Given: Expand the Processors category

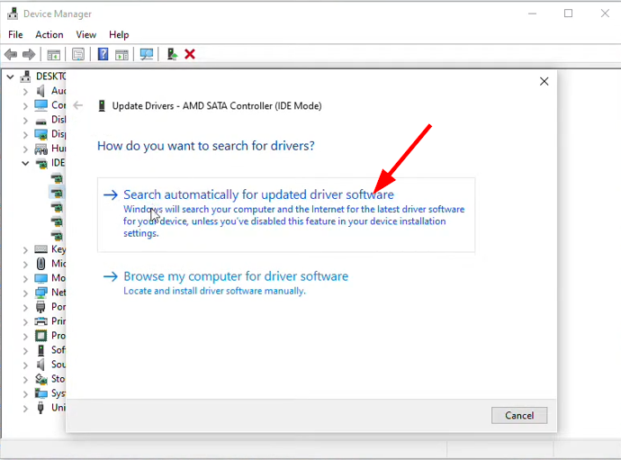Looking at the screenshot, I should coord(25,336).
